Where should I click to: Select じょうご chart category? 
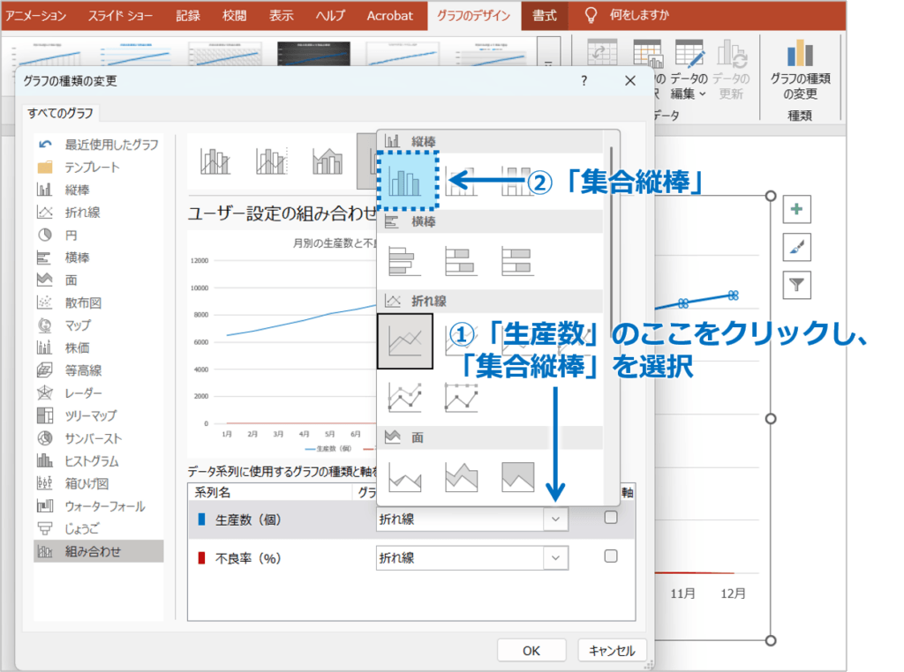coord(98,528)
